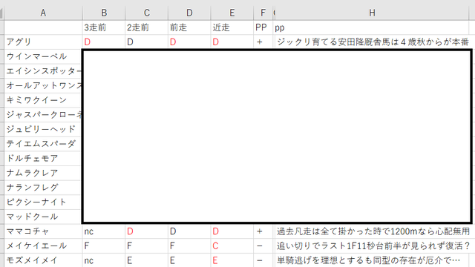Select column H header

coord(372,13)
